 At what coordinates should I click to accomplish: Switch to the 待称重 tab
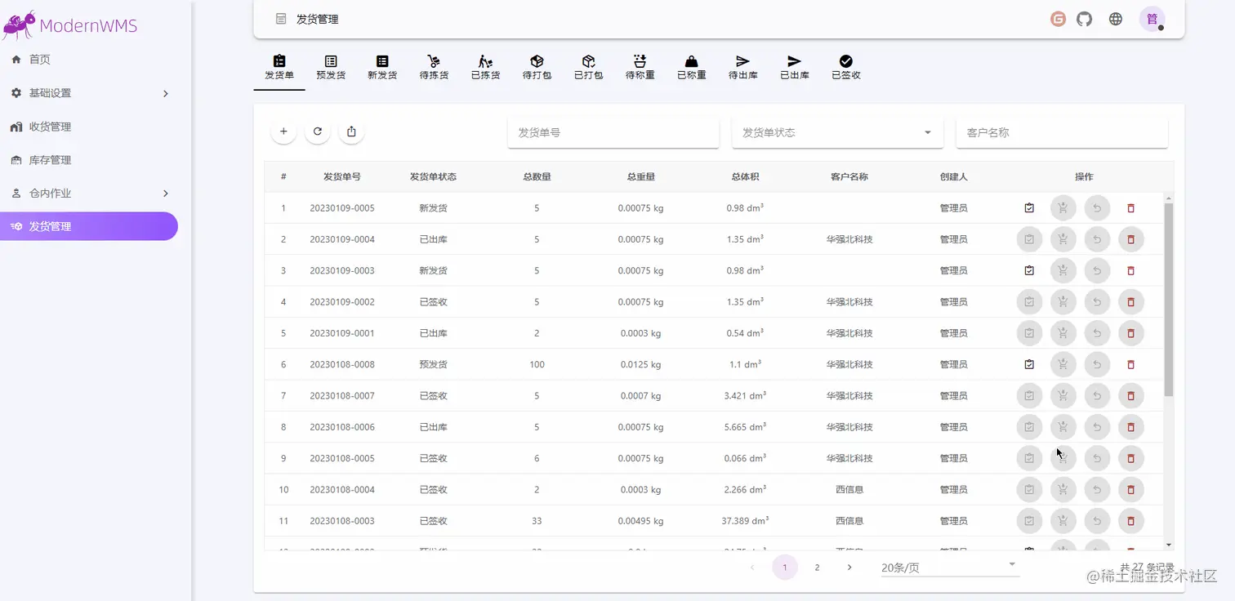click(640, 69)
